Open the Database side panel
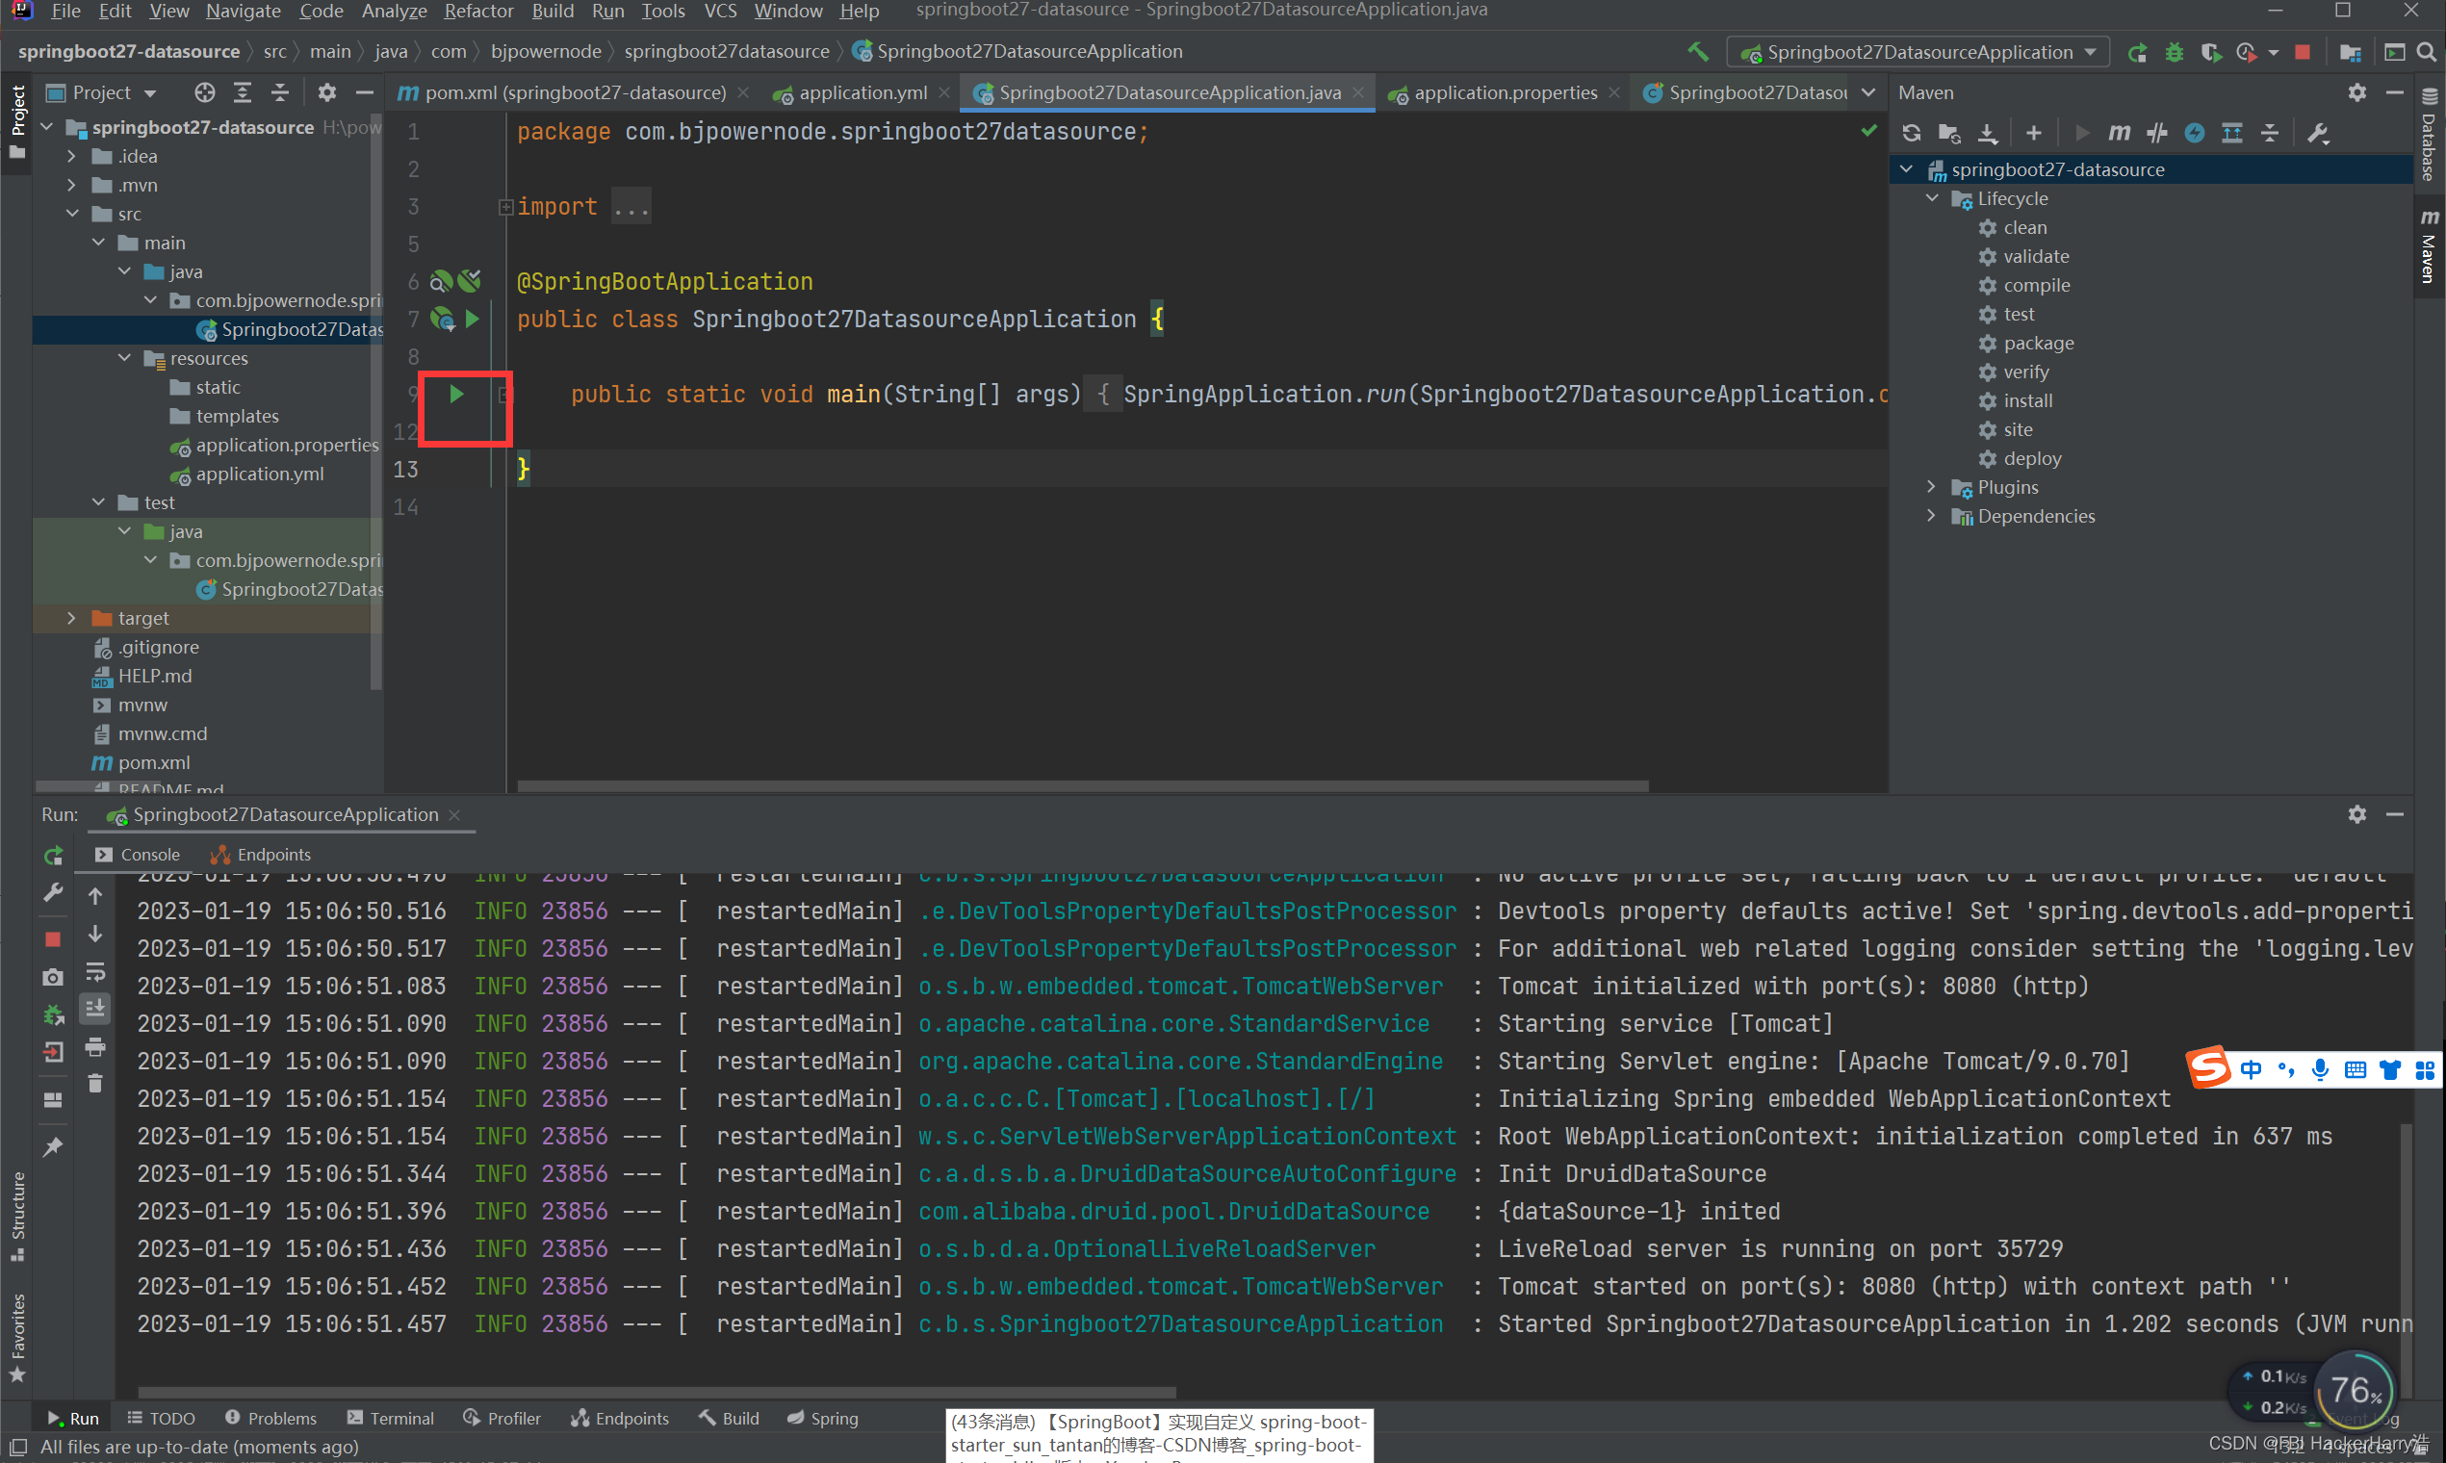 pyautogui.click(x=2430, y=137)
